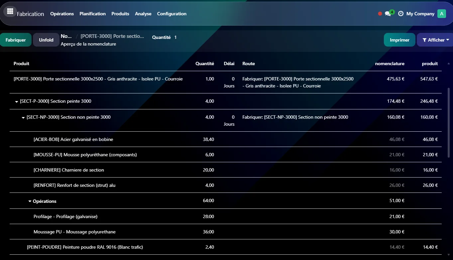This screenshot has height=260, width=453.
Task: Click the produit cost column header
Action: (430, 64)
